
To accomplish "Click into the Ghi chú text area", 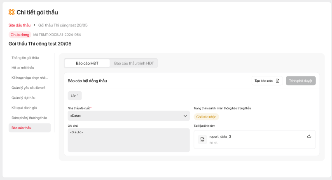I will click(129, 140).
